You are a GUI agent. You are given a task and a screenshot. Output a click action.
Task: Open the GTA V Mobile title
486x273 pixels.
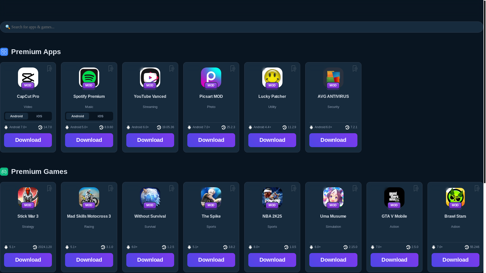(x=394, y=216)
